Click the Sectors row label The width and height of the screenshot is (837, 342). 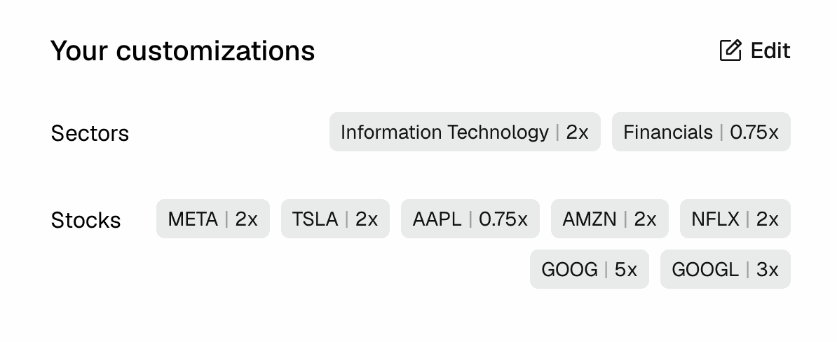click(x=90, y=133)
